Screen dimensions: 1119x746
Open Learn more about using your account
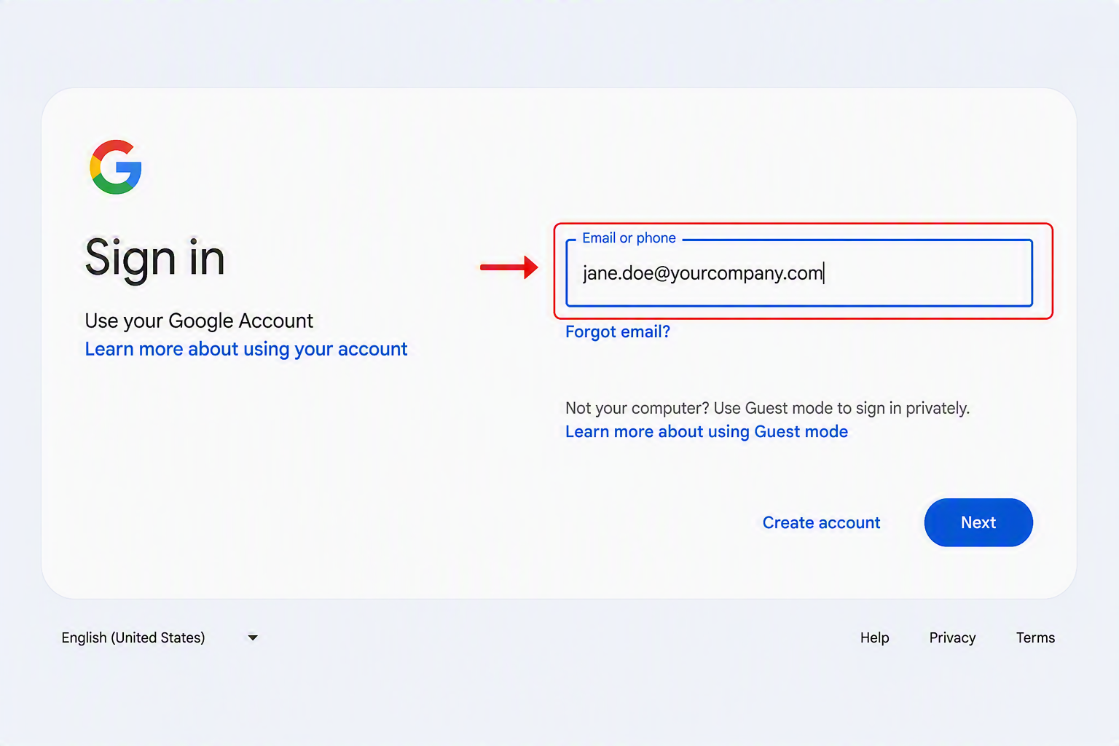246,349
